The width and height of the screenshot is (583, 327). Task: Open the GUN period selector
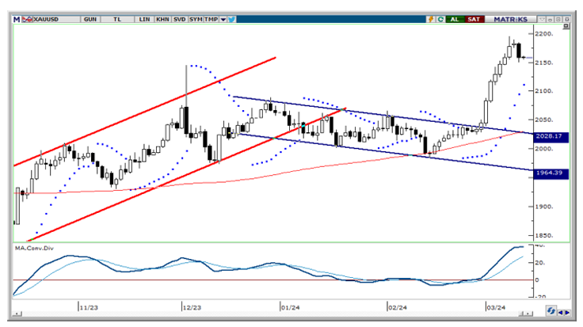pyautogui.click(x=90, y=18)
